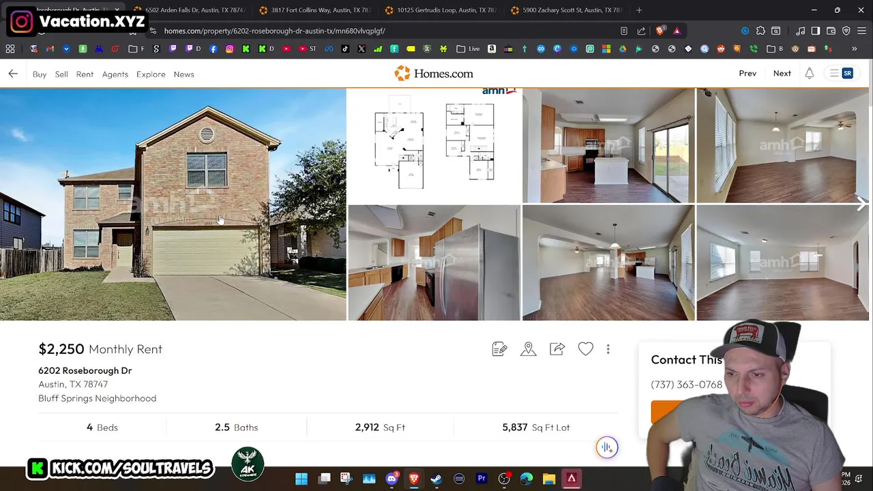Image resolution: width=873 pixels, height=491 pixels.
Task: Open the Rent menu
Action: click(x=85, y=74)
